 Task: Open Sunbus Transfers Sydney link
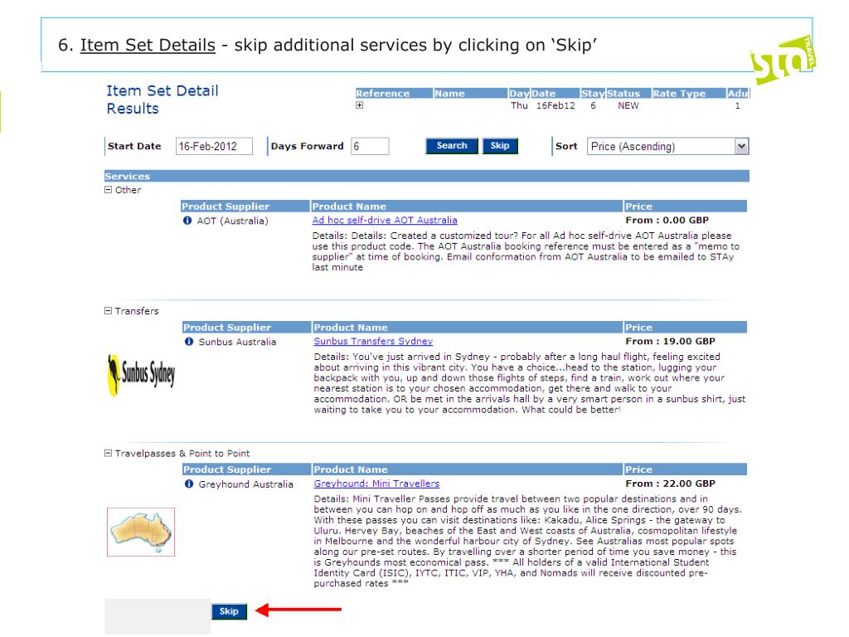point(373,341)
